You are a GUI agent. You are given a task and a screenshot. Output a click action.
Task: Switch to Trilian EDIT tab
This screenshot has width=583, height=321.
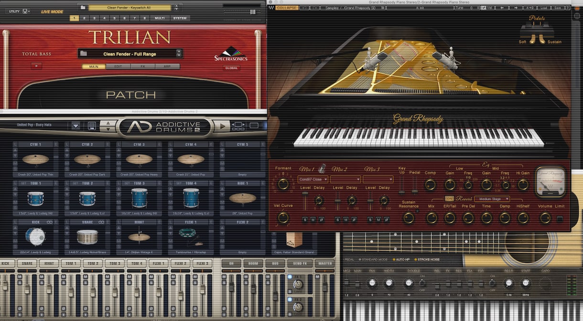(118, 66)
